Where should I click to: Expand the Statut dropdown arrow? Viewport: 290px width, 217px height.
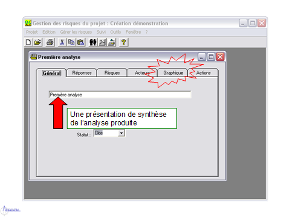[121, 133]
